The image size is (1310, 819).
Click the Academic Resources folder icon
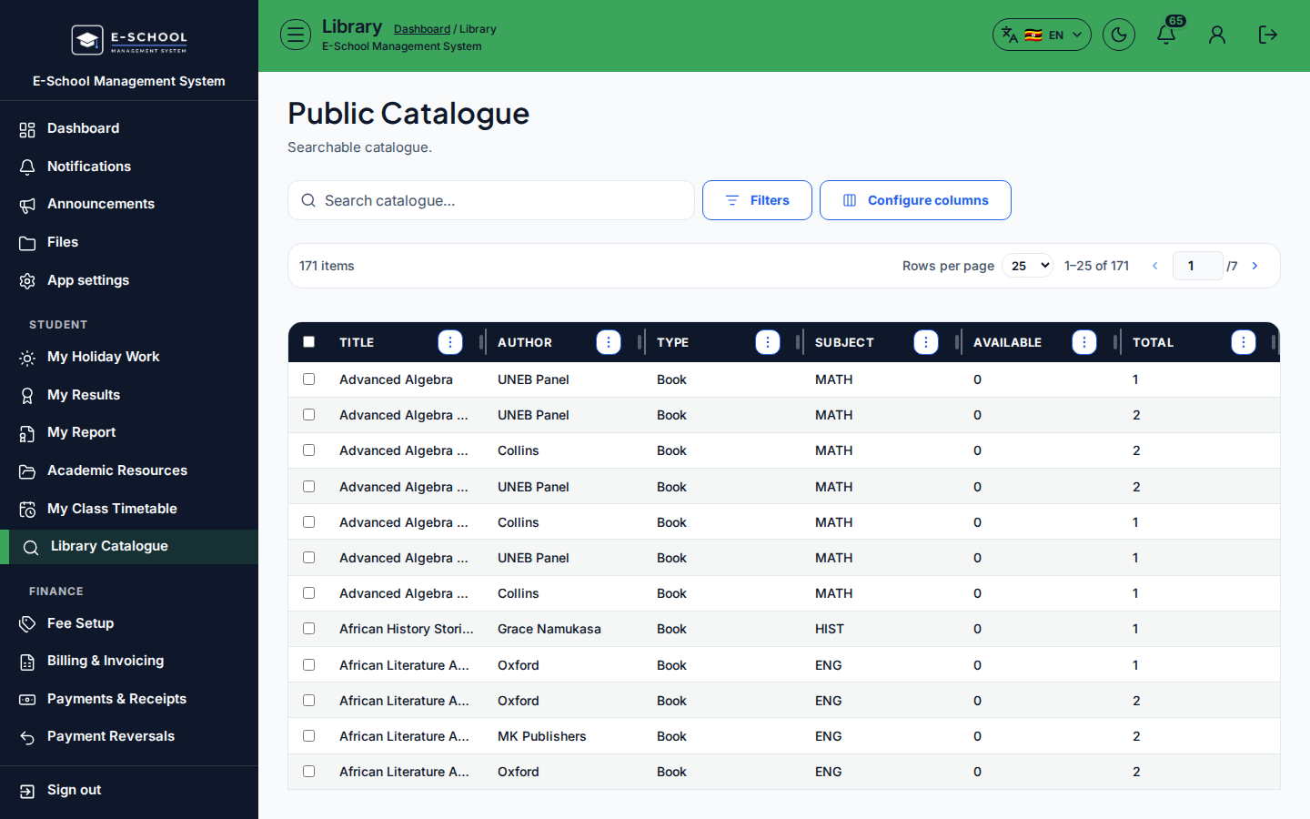pyautogui.click(x=27, y=471)
